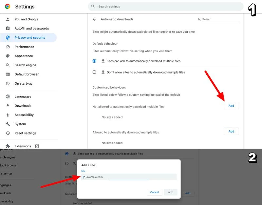Open Downloads settings

(x=23, y=106)
